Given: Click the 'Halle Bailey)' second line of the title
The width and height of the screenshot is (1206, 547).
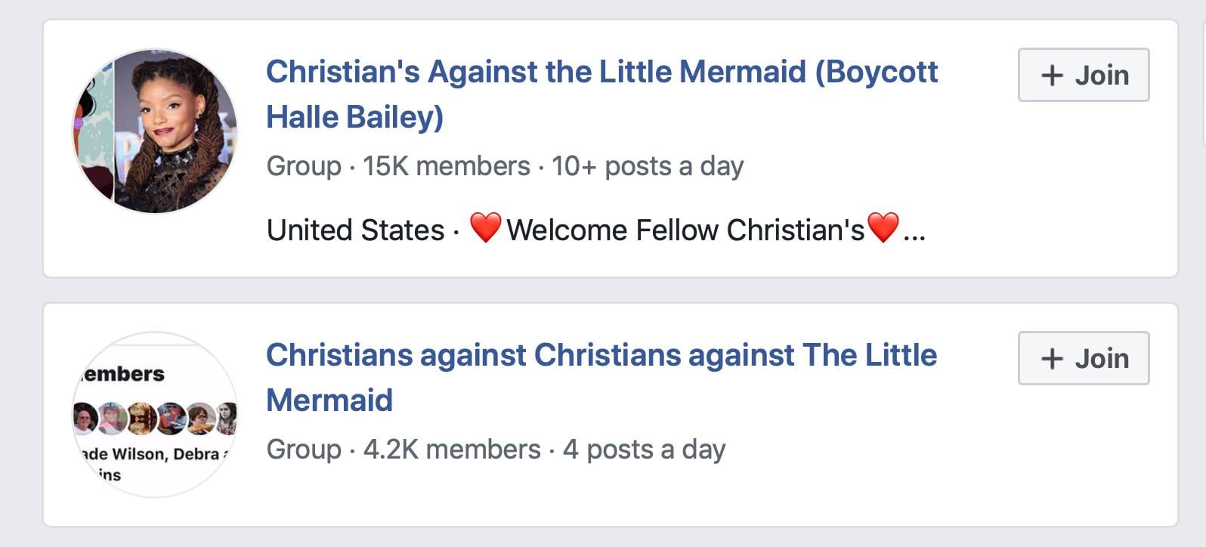Looking at the screenshot, I should pos(355,117).
